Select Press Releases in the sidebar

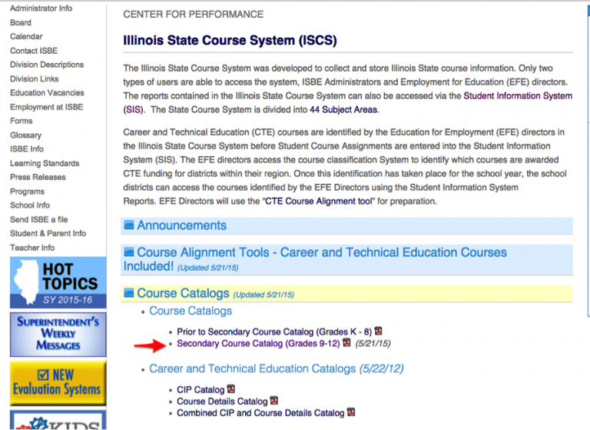[x=38, y=178]
